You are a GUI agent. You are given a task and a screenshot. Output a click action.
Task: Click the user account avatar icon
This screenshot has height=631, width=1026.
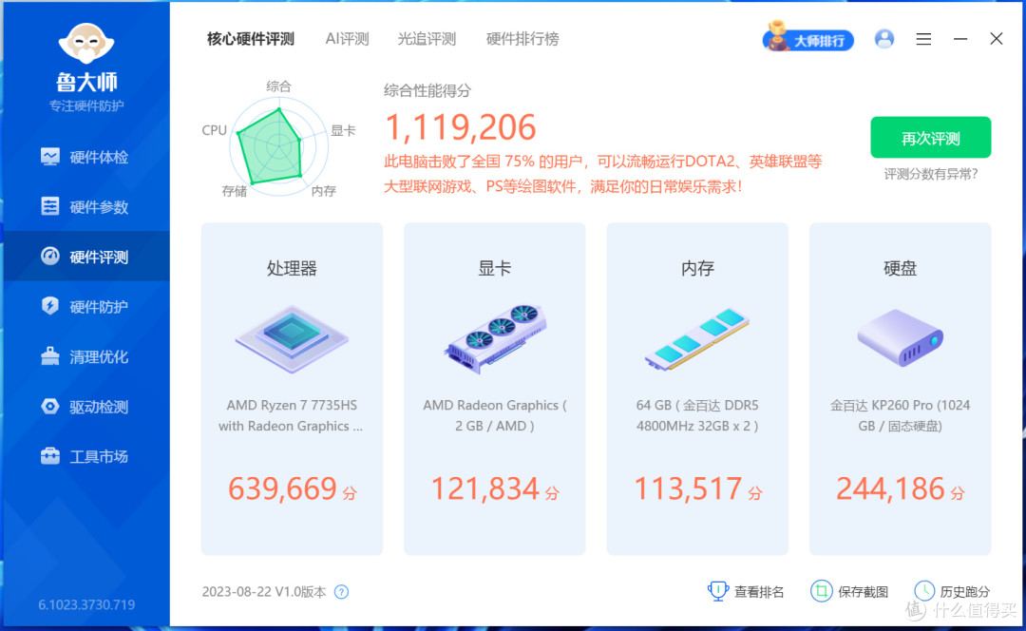tap(884, 39)
